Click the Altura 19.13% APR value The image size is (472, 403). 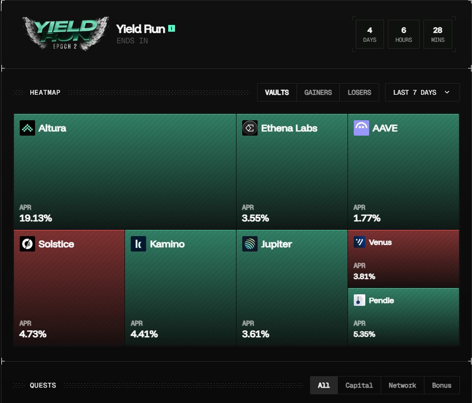click(x=36, y=218)
